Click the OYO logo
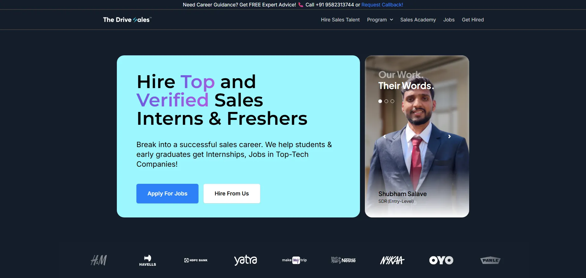Image resolution: width=586 pixels, height=278 pixels. point(441,260)
